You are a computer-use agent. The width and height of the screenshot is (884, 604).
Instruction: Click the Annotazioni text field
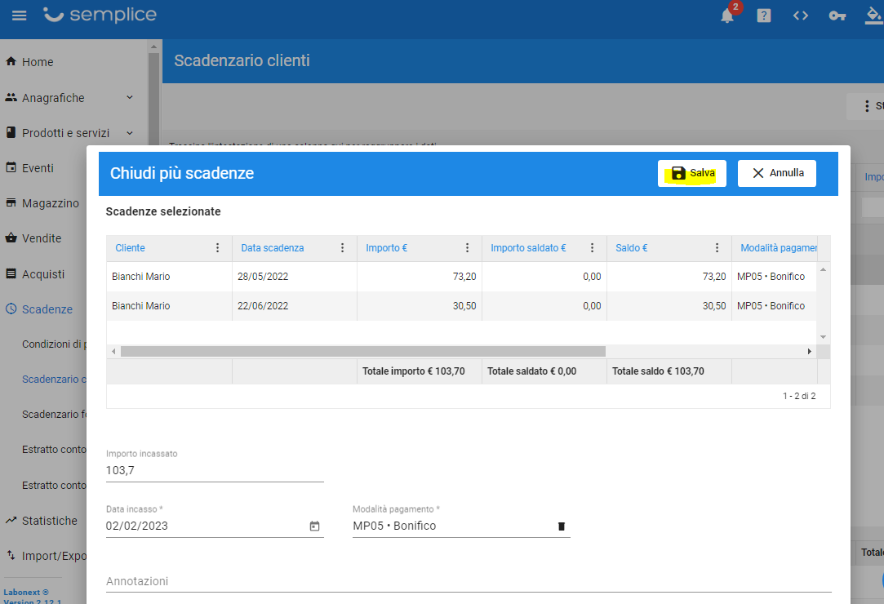[x=469, y=581]
